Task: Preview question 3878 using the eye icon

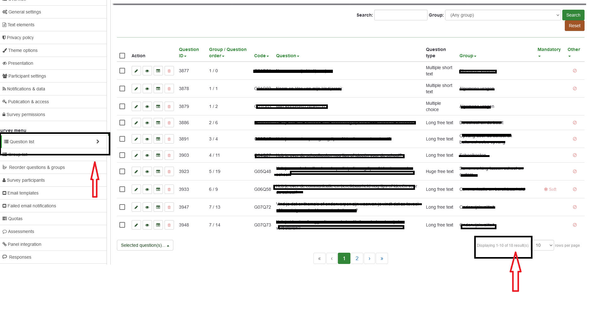Action: pos(147,89)
